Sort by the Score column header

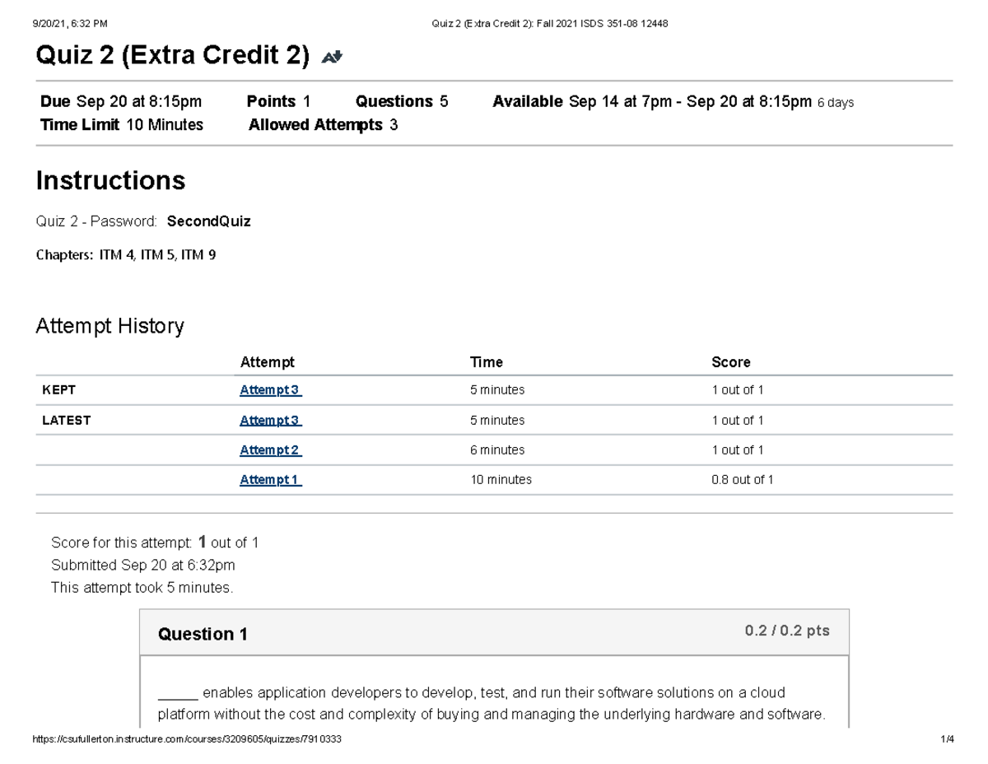[x=731, y=361]
